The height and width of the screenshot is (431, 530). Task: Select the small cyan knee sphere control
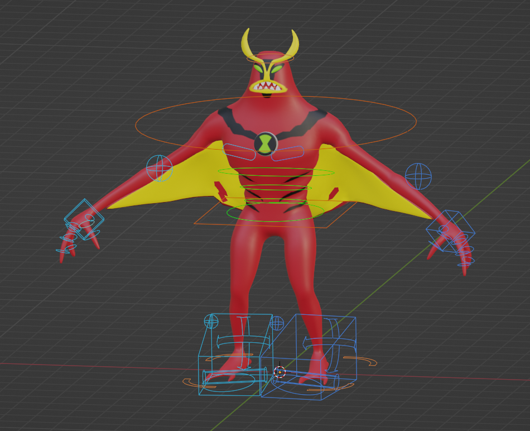(211, 321)
